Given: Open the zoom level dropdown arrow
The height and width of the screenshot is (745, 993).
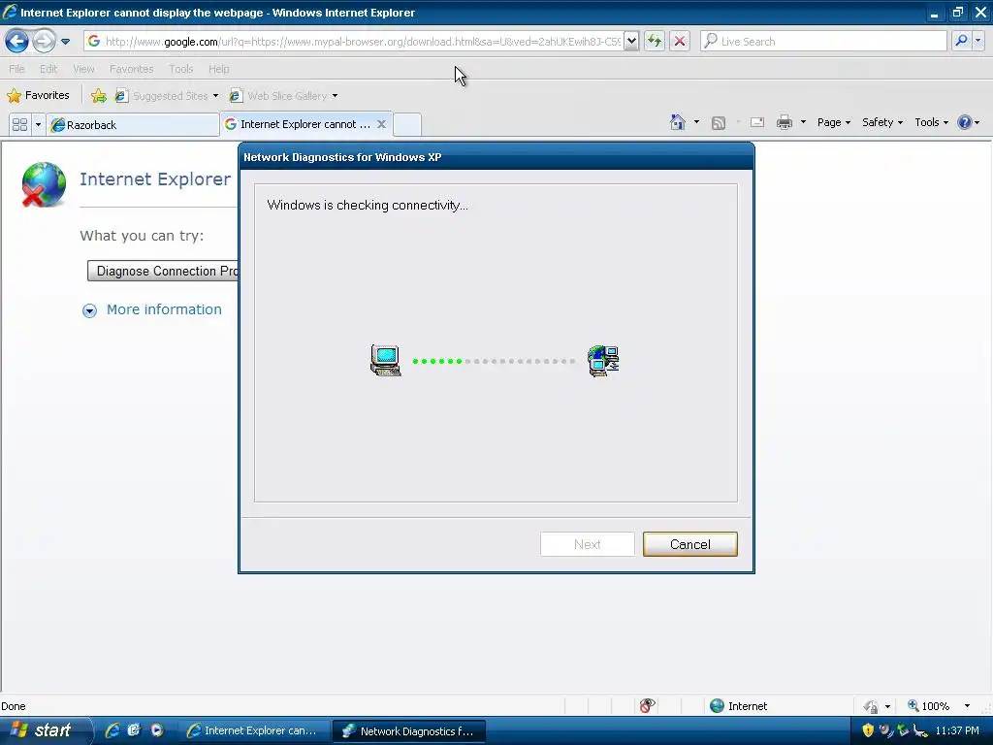Looking at the screenshot, I should pyautogui.click(x=967, y=706).
